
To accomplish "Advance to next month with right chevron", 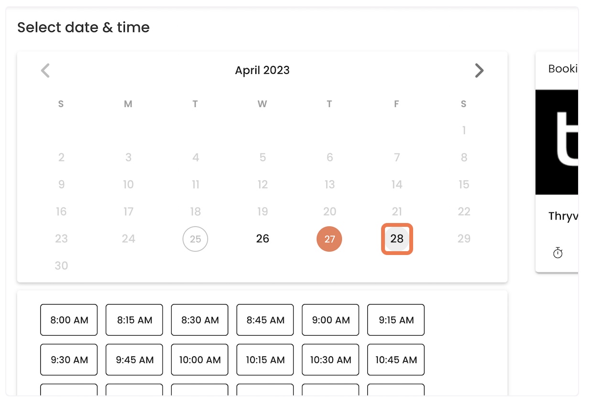I will click(479, 71).
